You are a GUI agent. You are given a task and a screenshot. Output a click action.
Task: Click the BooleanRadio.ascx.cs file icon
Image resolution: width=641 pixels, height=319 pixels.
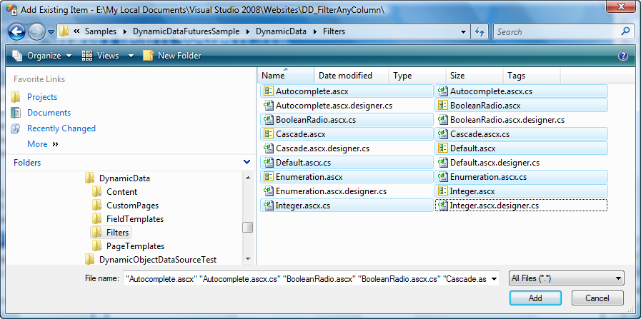point(269,120)
